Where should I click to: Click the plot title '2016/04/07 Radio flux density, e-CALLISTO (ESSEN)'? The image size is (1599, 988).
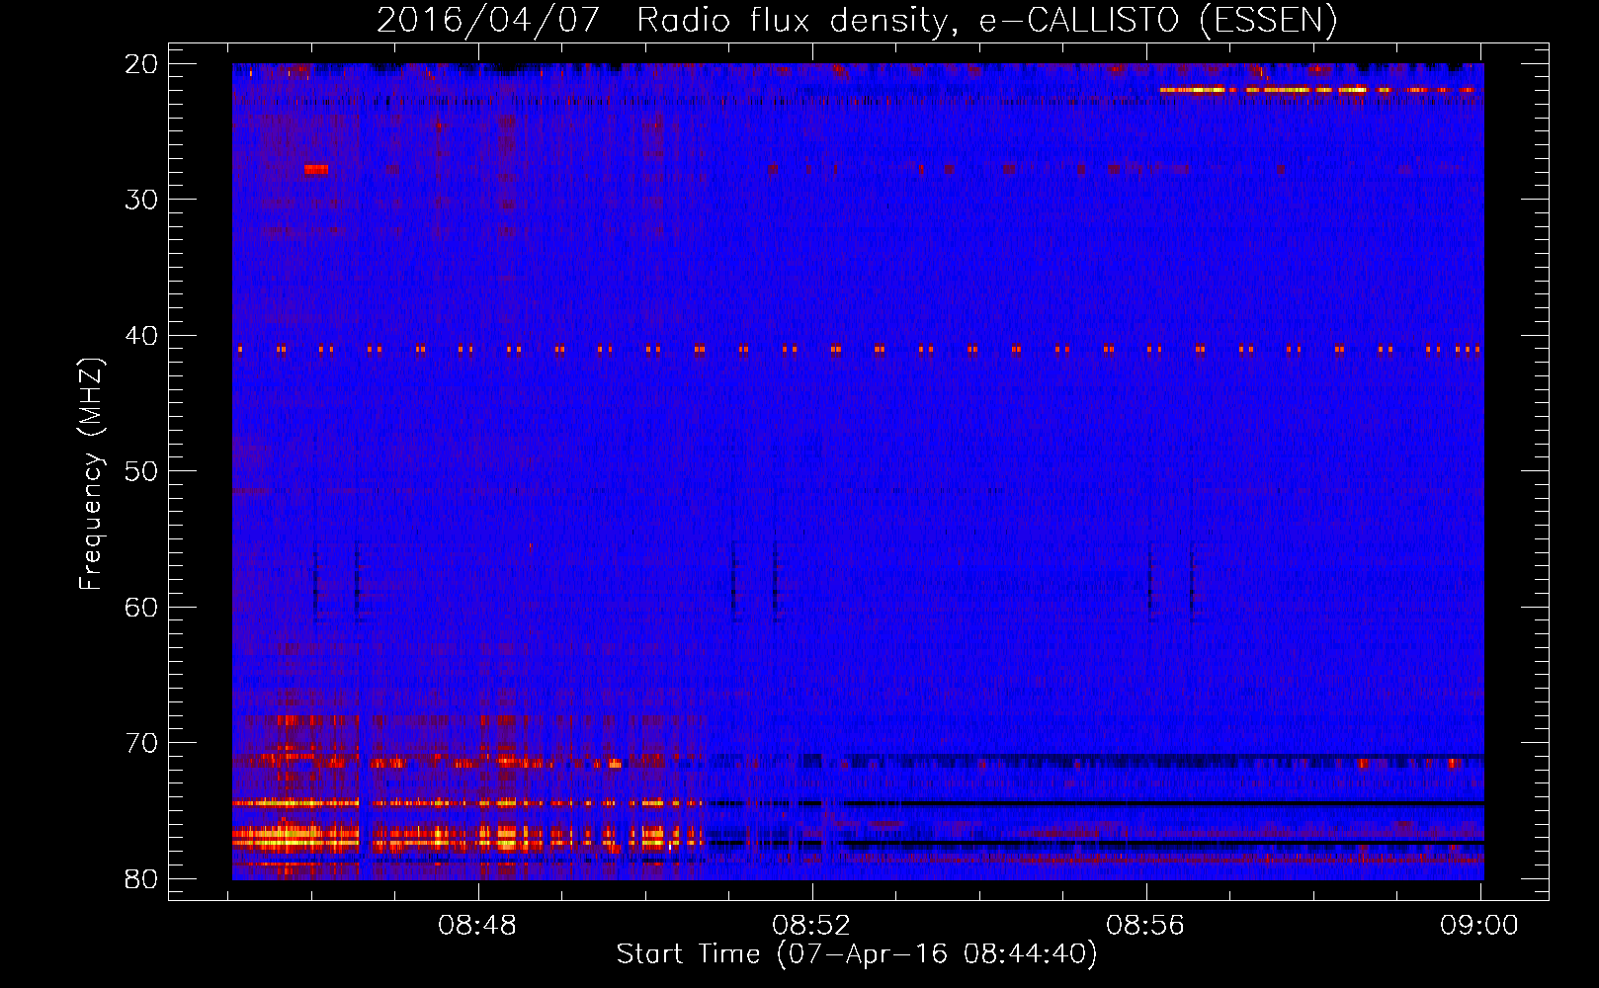click(857, 20)
